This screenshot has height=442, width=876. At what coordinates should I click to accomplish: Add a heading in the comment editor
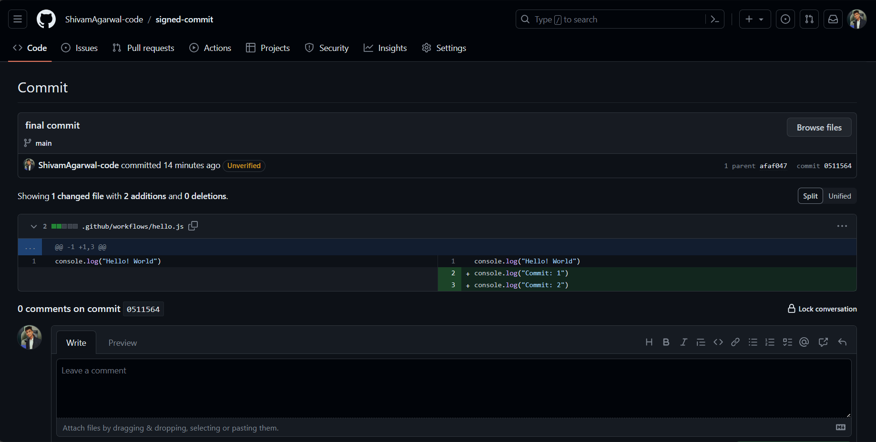[649, 342]
